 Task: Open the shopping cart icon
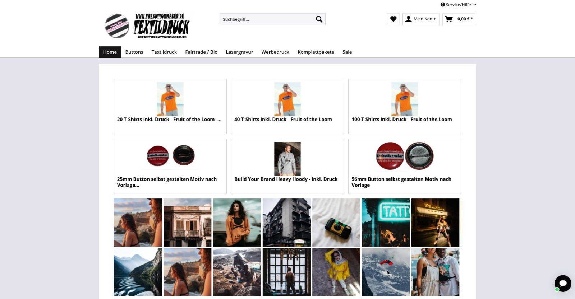449,19
